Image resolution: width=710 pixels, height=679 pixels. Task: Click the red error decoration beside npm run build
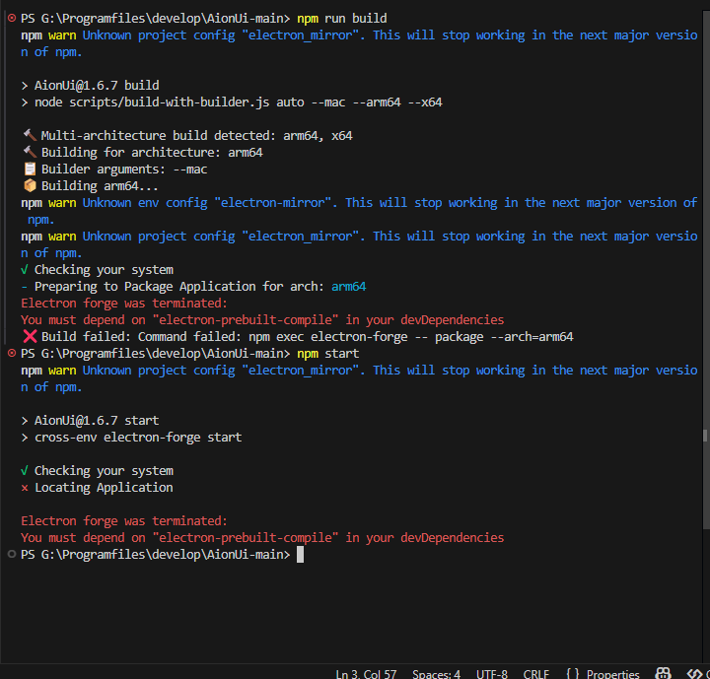(x=12, y=18)
